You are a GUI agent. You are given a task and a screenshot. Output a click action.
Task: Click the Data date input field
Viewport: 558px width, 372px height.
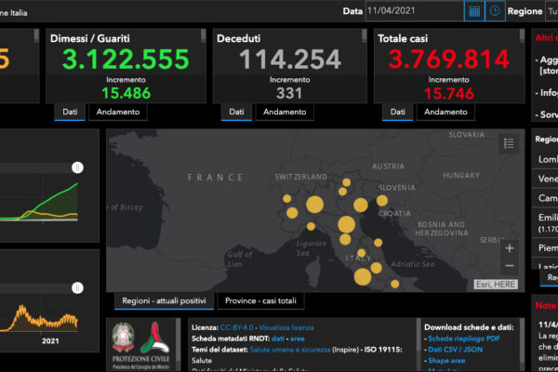[413, 11]
